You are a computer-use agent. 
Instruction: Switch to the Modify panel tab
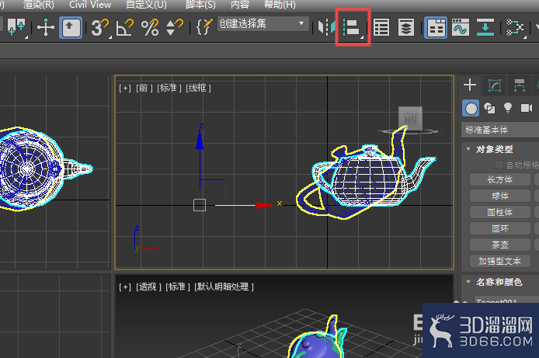click(495, 85)
